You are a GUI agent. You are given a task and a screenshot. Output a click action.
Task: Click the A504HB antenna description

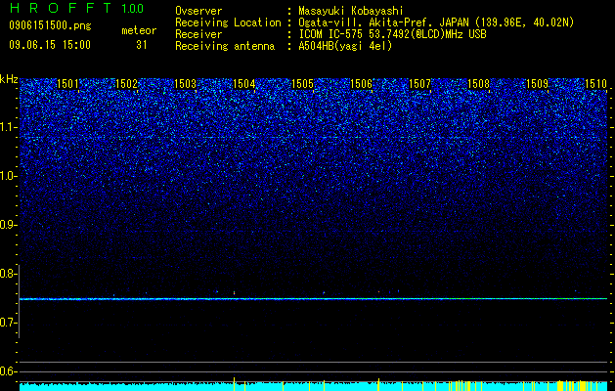pos(345,46)
